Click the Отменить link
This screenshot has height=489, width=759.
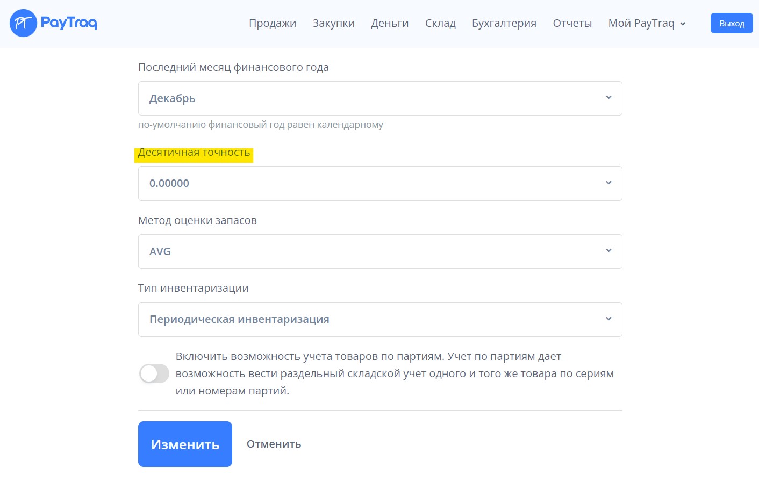[x=274, y=444]
